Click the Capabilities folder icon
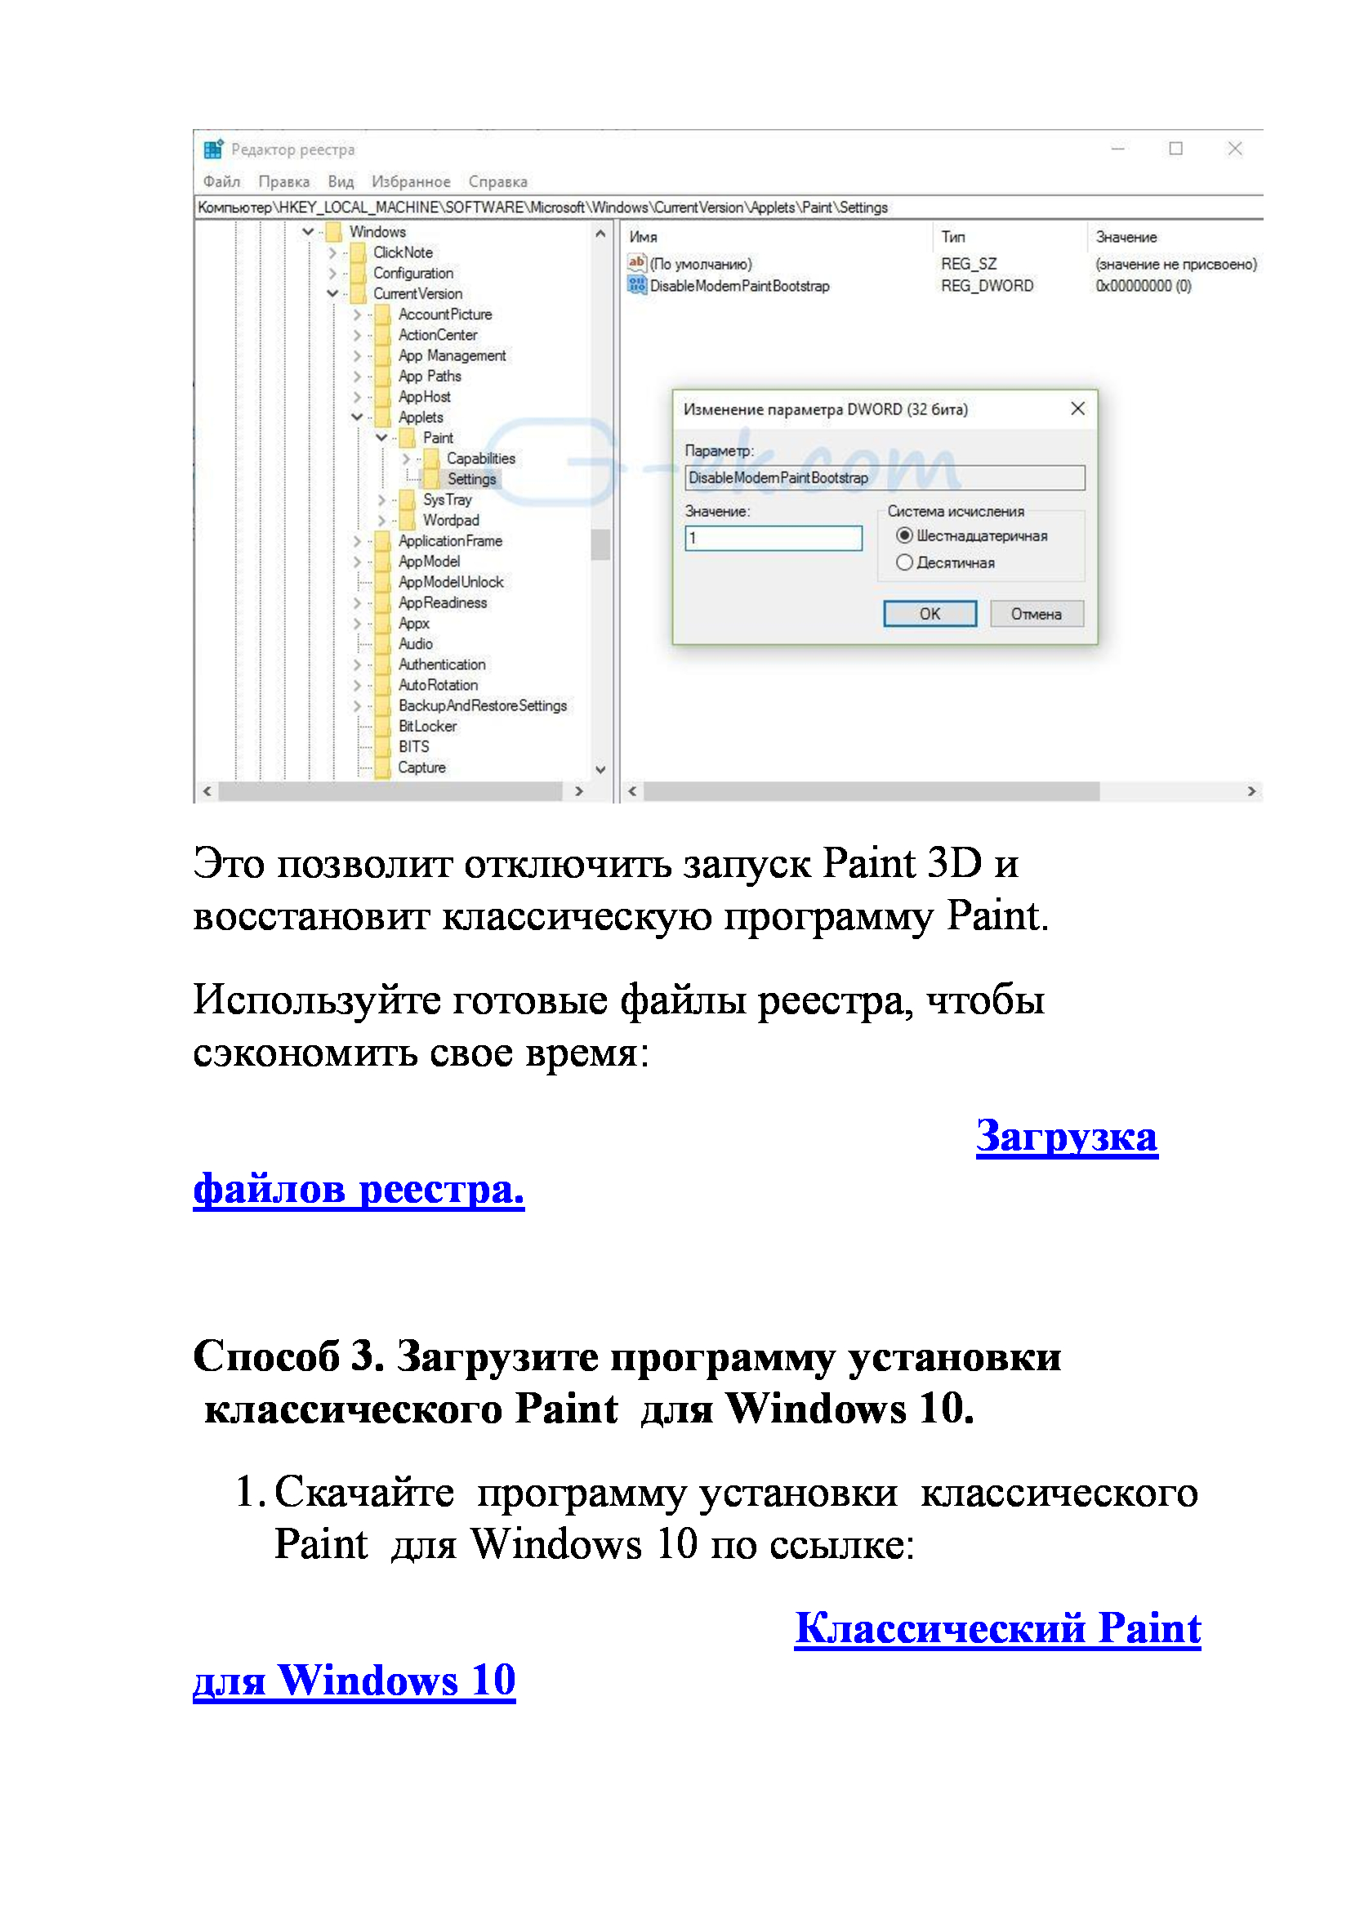Viewport: 1351px width, 1910px height. tap(431, 457)
